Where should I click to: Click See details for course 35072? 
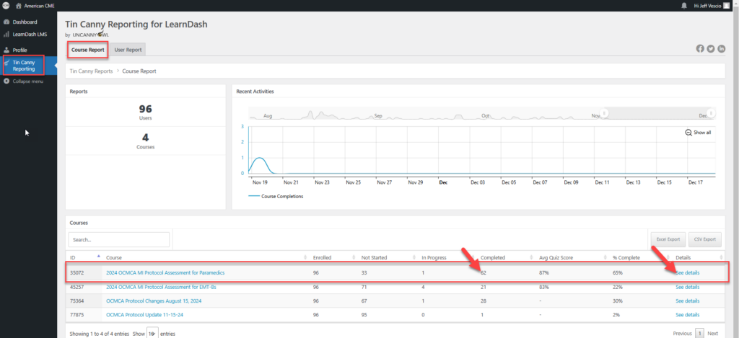click(x=688, y=272)
